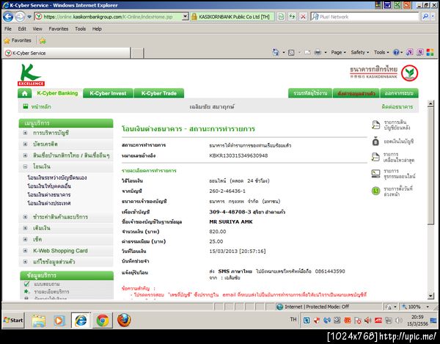Open รายการธุรกรรมออนไลน์ icon
Image resolution: width=440 pixels, height=344 pixels.
(x=375, y=174)
